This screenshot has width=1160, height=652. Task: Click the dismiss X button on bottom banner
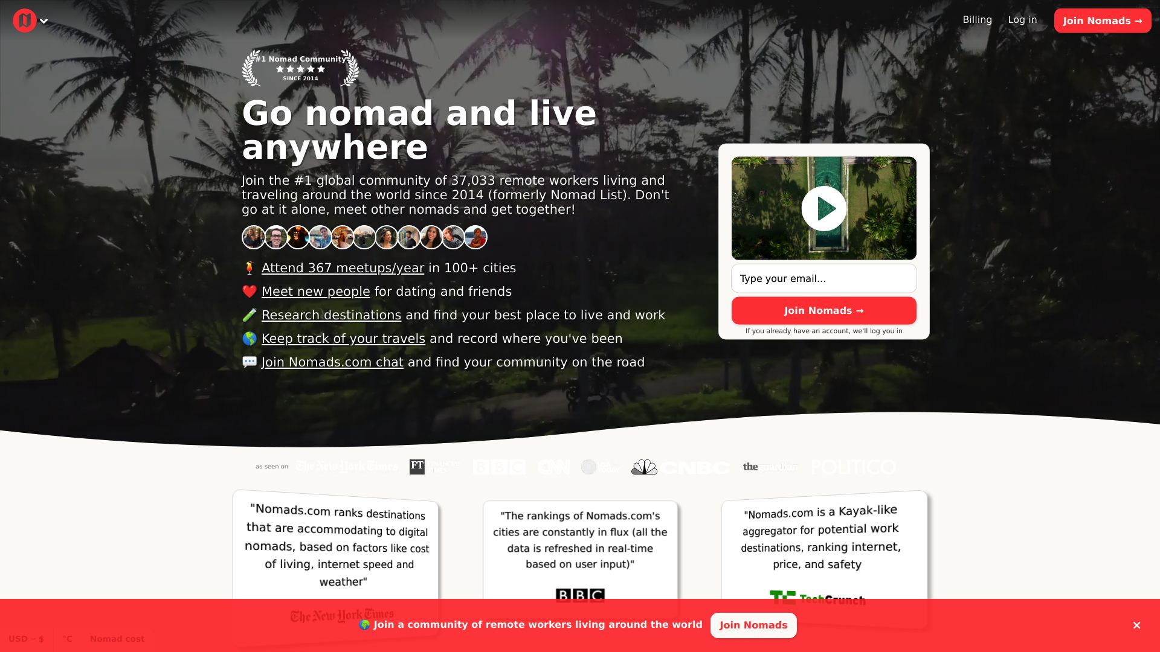(x=1137, y=625)
